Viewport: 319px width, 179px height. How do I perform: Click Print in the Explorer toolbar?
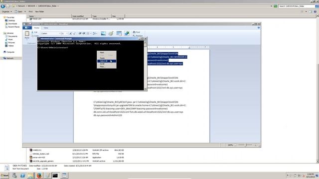coord(30,11)
